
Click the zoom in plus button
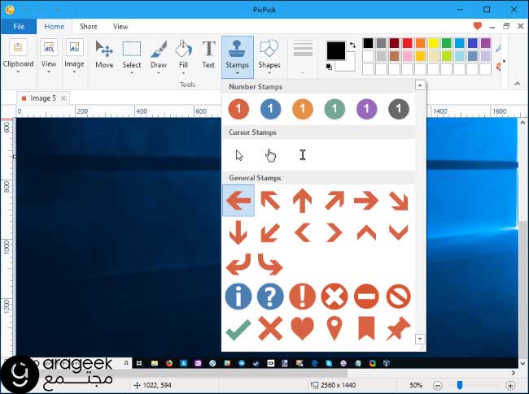coord(510,385)
